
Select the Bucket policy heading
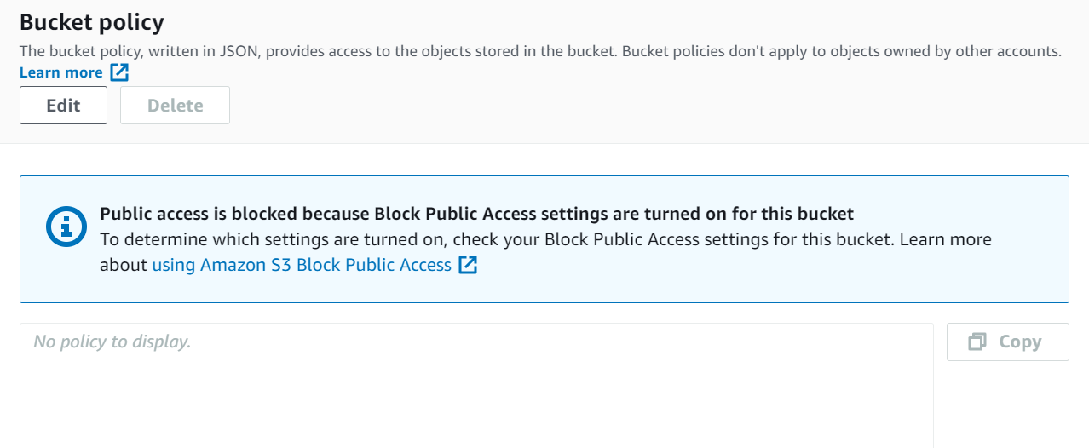coord(91,22)
